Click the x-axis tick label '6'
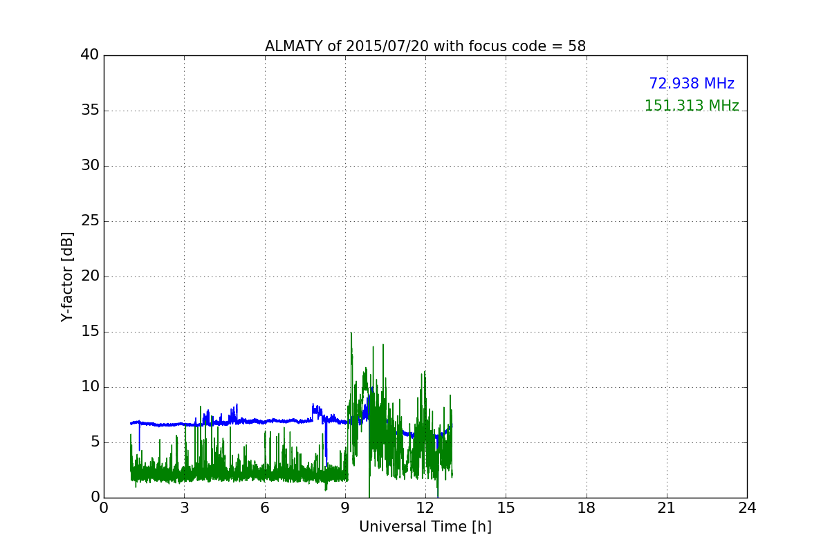 [x=265, y=508]
